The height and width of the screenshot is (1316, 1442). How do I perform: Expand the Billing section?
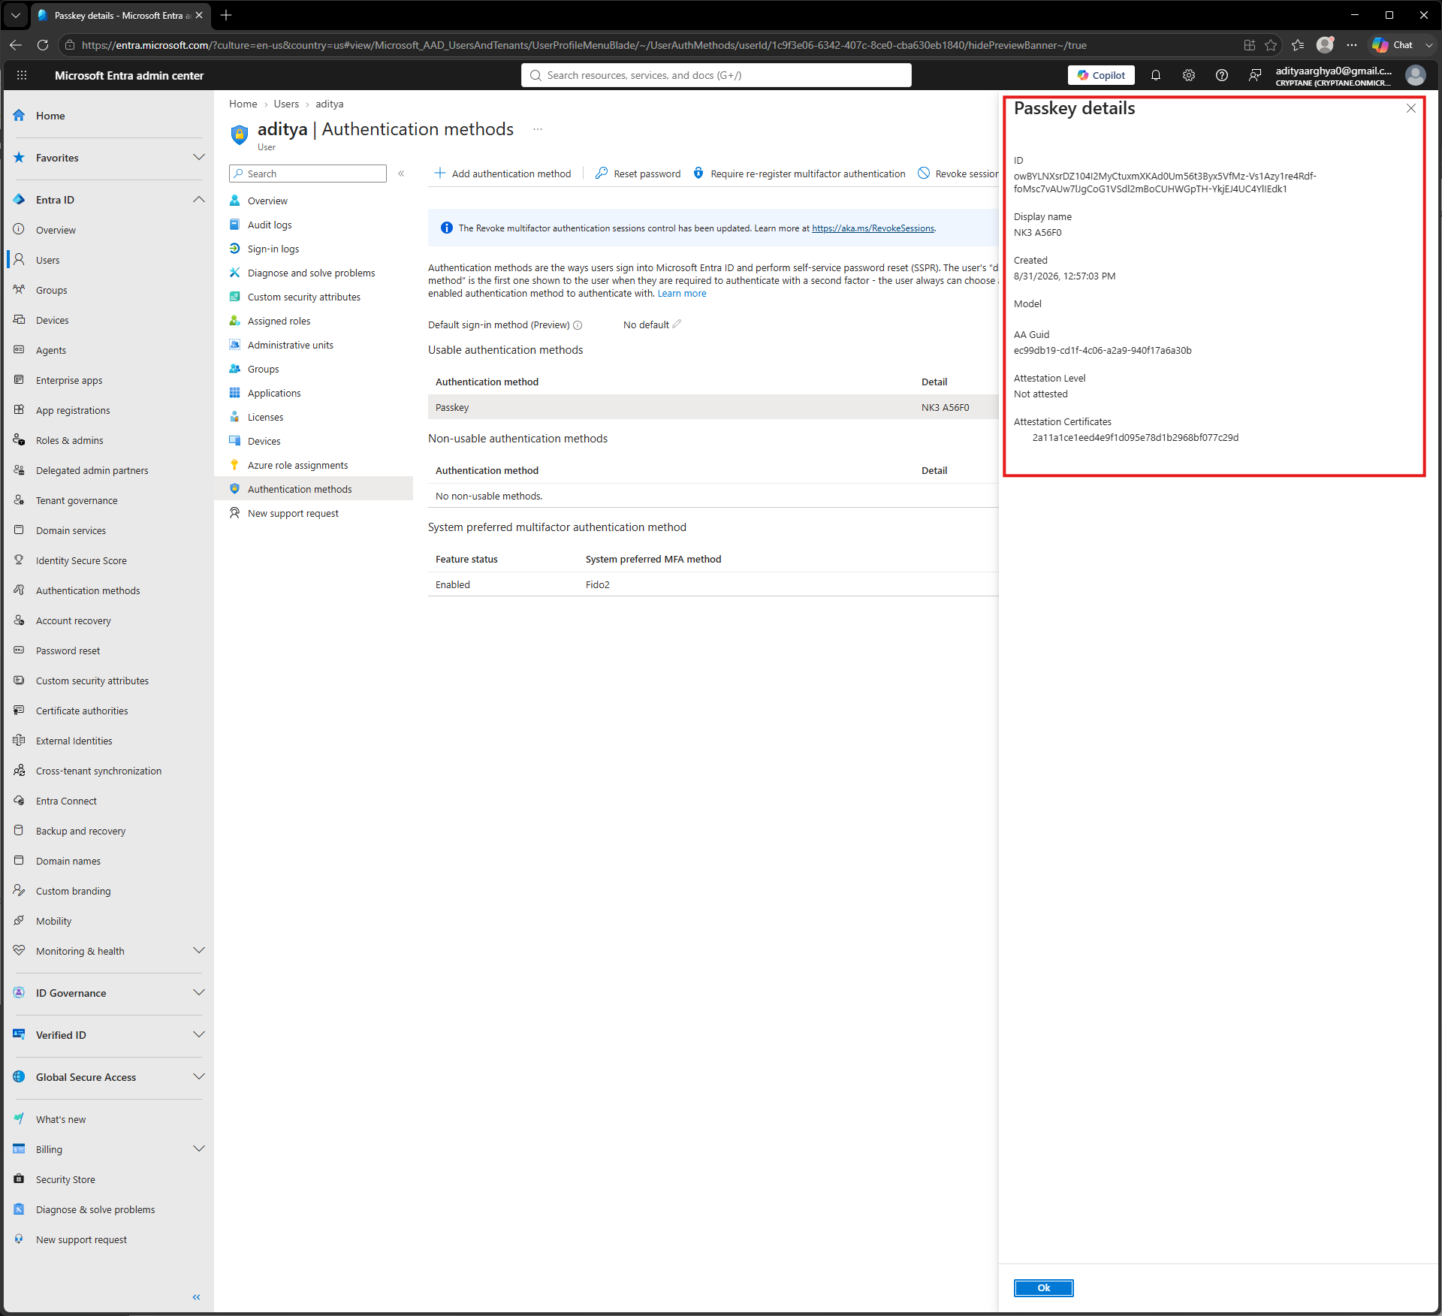[199, 1148]
